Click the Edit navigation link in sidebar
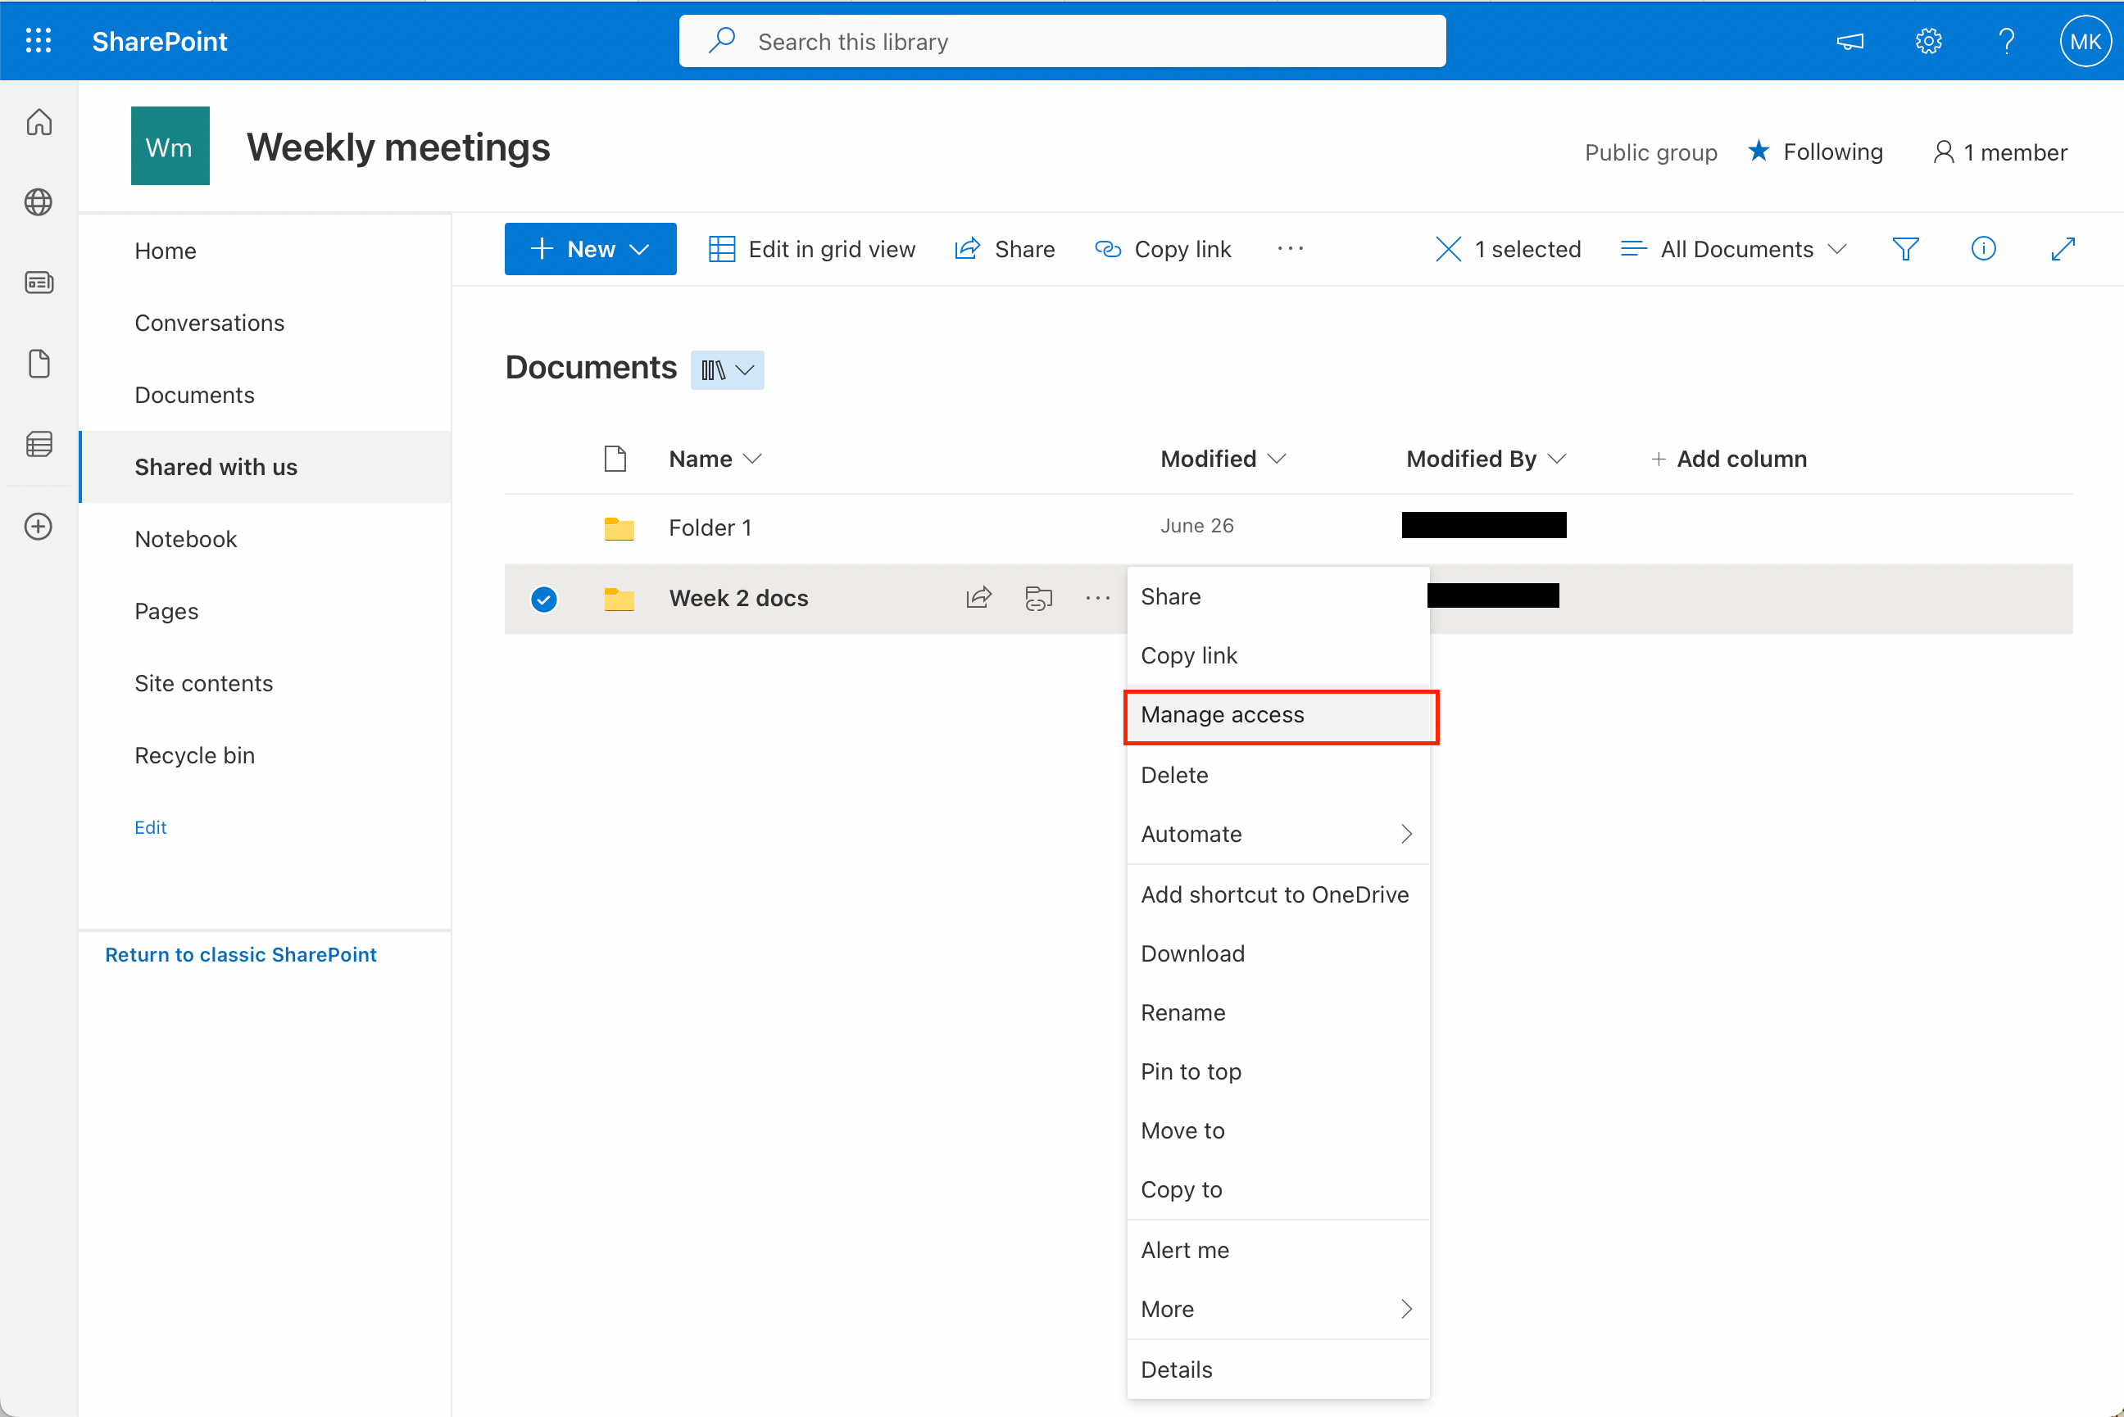 pos(150,826)
